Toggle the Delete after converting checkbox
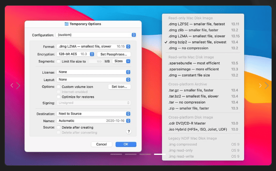This screenshot has width=276, height=171. point(59,132)
